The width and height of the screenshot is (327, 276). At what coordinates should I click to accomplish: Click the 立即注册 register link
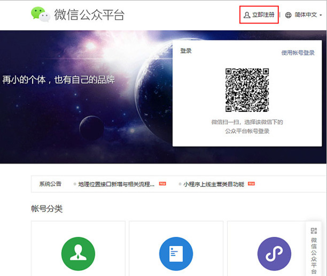263,15
